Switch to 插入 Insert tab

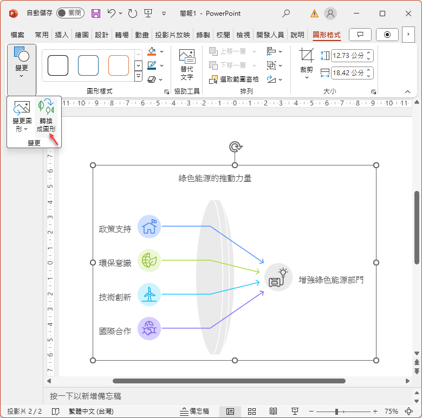(x=62, y=35)
